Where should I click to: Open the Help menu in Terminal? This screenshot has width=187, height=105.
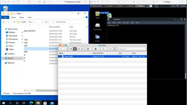[x=137, y=23]
